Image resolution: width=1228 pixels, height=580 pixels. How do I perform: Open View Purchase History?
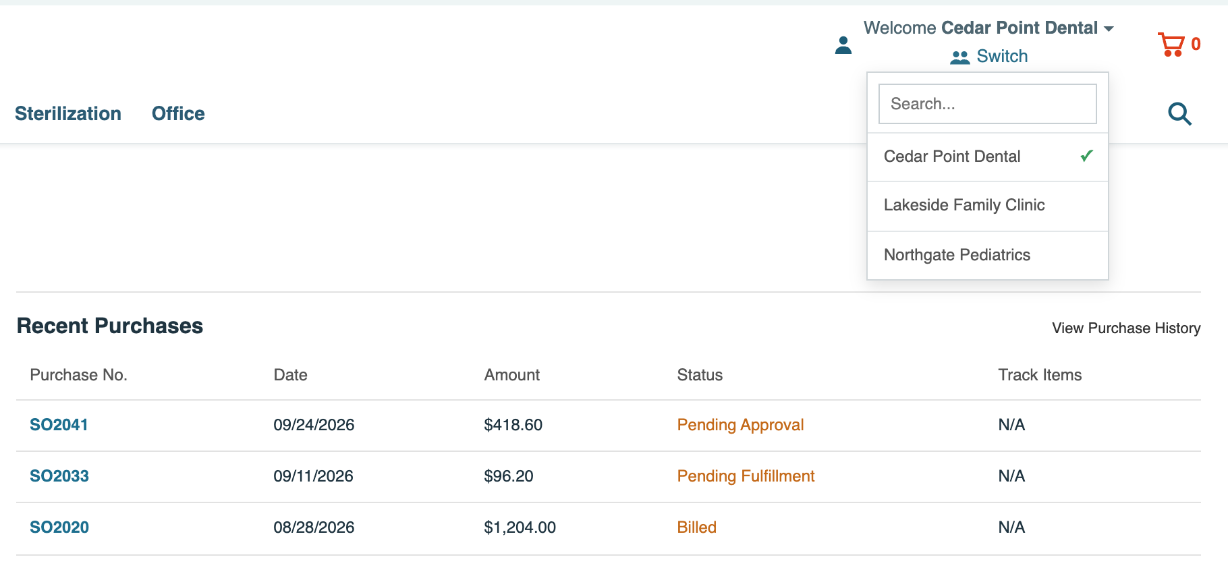tap(1126, 328)
